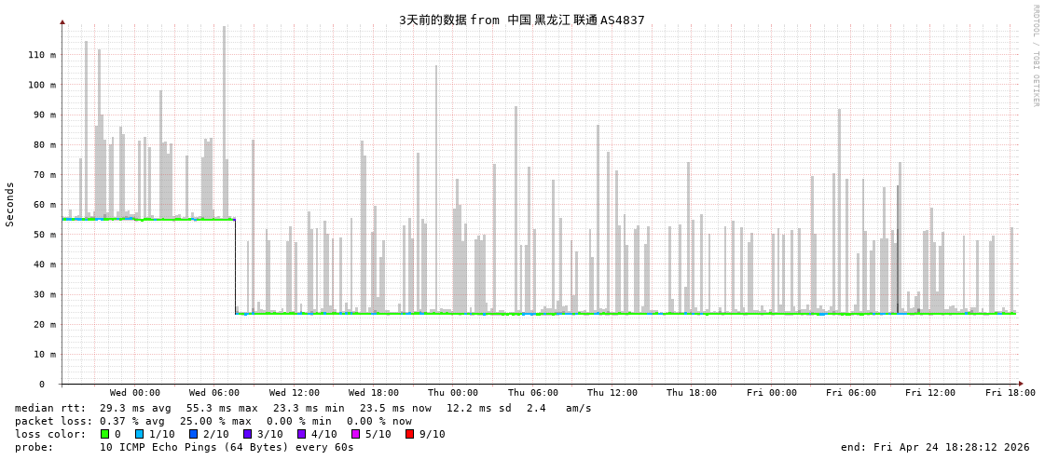This screenshot has height=460, width=1045.
Task: Click the 'Fri 12:00' x-axis label
Action: point(930,393)
